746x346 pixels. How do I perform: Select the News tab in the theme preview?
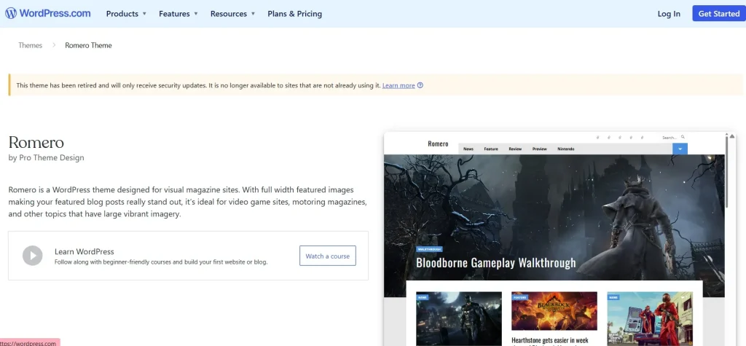(468, 149)
